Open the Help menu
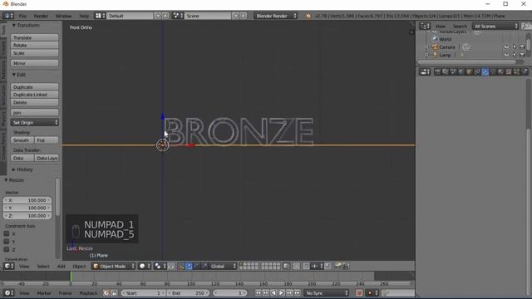Image resolution: width=532 pixels, height=299 pixels. point(84,16)
